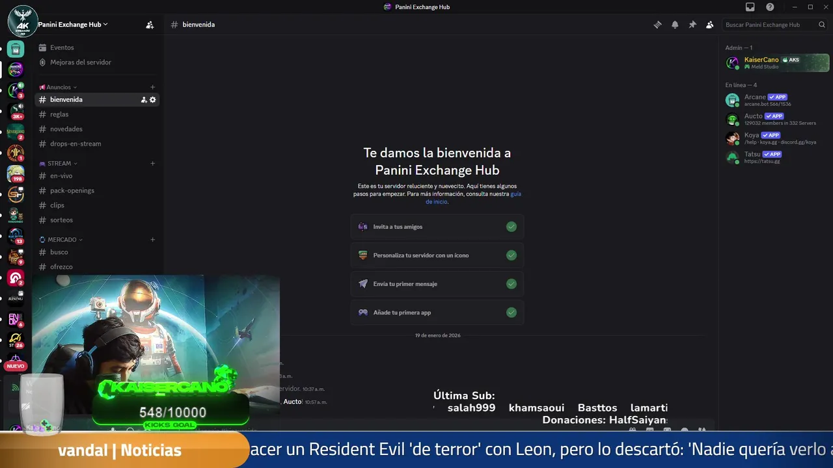
Task: Open notification settings bell in the header
Action: (675, 25)
